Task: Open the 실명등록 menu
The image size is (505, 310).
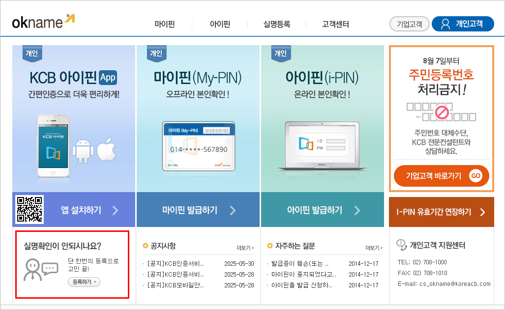Action: click(x=277, y=24)
